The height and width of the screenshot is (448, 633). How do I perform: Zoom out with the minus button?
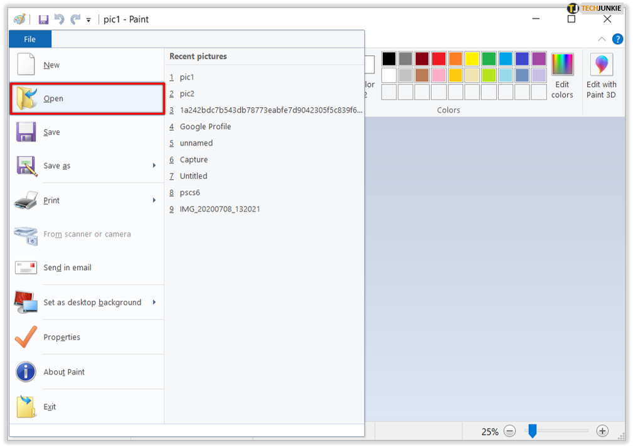click(x=510, y=431)
